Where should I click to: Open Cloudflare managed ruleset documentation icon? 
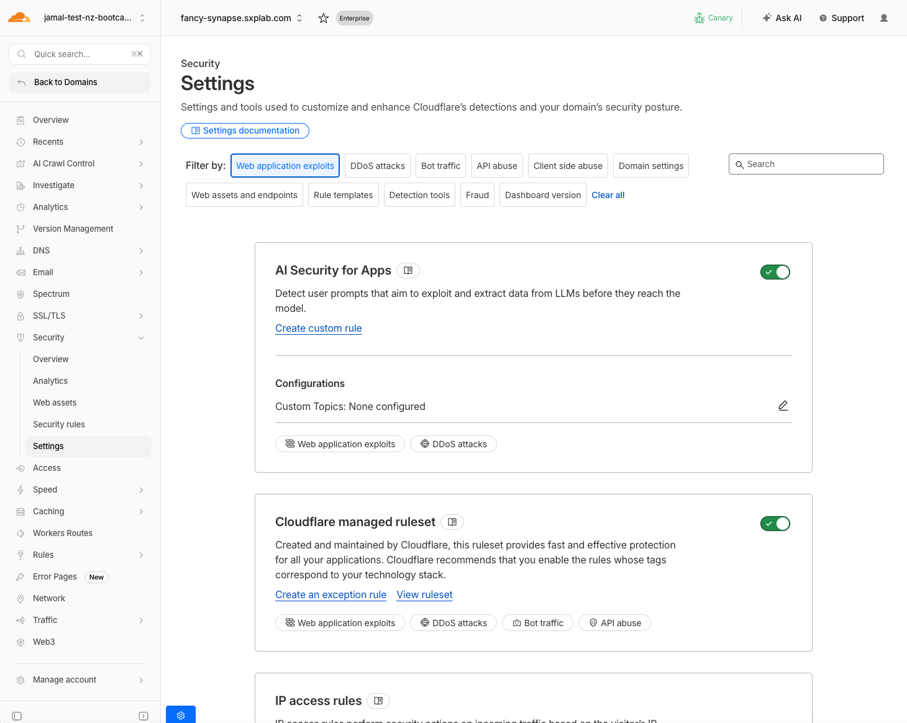452,522
